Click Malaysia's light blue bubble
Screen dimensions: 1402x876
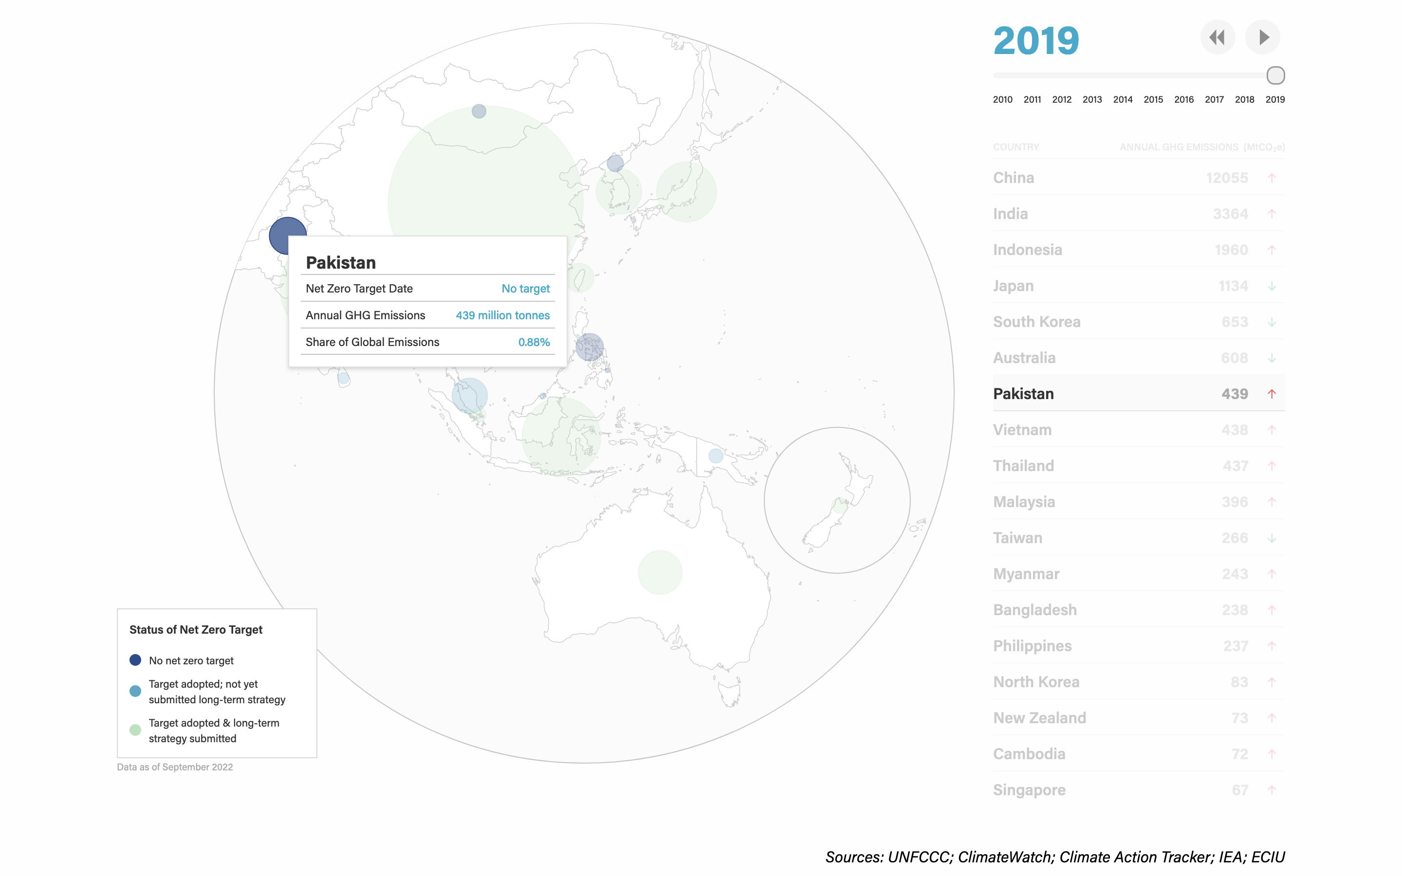tap(469, 395)
